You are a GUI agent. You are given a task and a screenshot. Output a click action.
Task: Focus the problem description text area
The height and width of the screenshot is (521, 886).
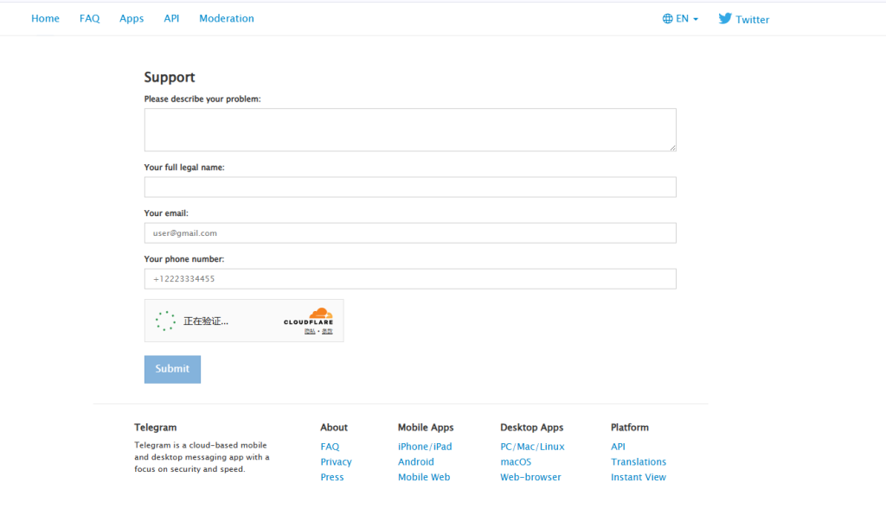409,130
